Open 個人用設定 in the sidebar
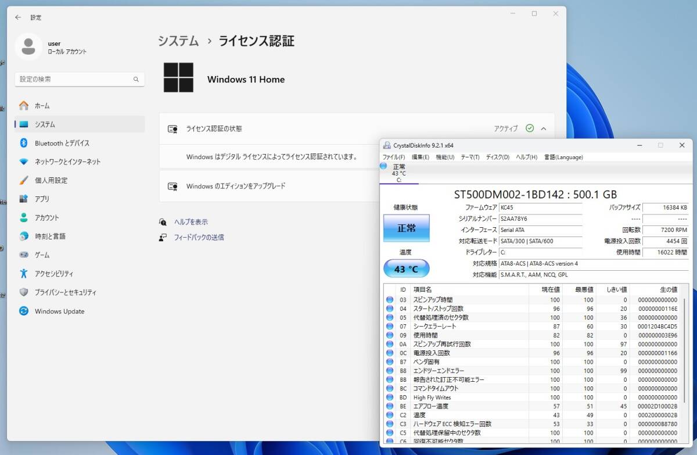This screenshot has width=697, height=455. pyautogui.click(x=80, y=180)
